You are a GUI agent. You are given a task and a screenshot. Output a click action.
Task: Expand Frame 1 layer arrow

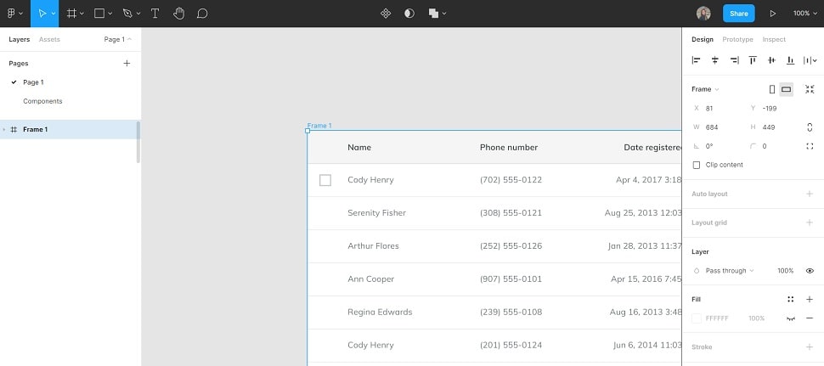coord(4,130)
